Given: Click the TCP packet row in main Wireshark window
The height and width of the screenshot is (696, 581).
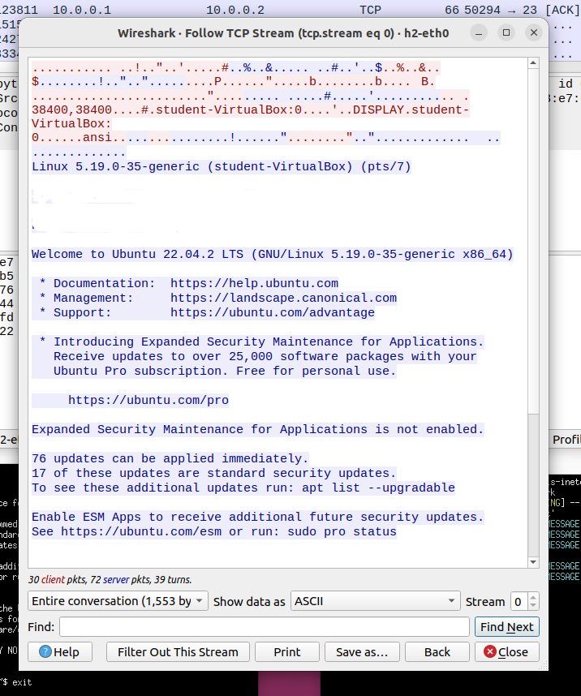Looking at the screenshot, I should (290, 10).
